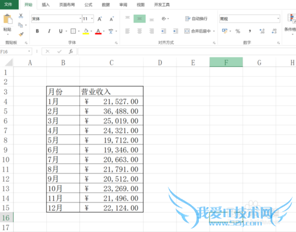
Task: Toggle middle vertical alignment
Action: (x=140, y=18)
